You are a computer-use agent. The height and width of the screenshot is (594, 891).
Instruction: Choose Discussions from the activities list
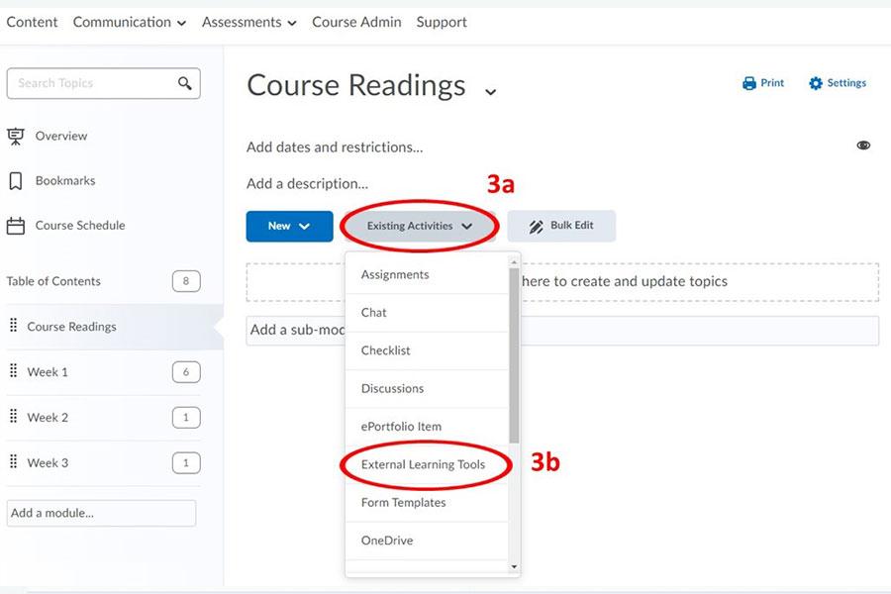[392, 388]
